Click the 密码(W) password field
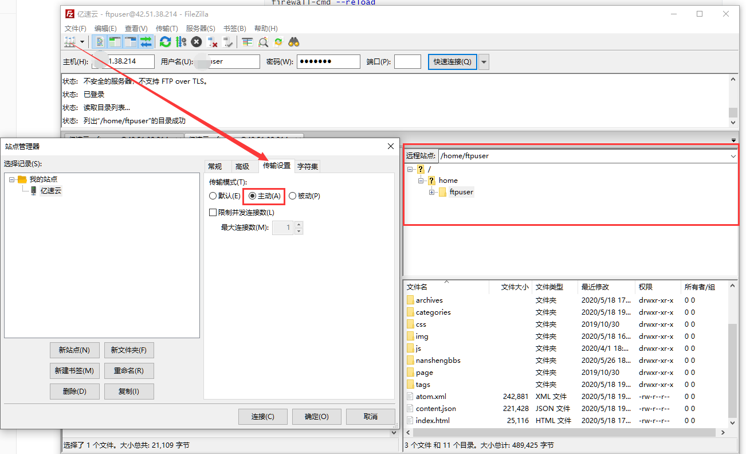 point(328,61)
